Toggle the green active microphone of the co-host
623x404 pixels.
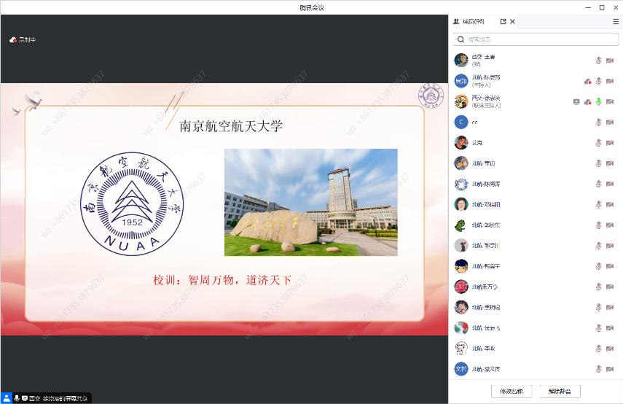pos(598,102)
